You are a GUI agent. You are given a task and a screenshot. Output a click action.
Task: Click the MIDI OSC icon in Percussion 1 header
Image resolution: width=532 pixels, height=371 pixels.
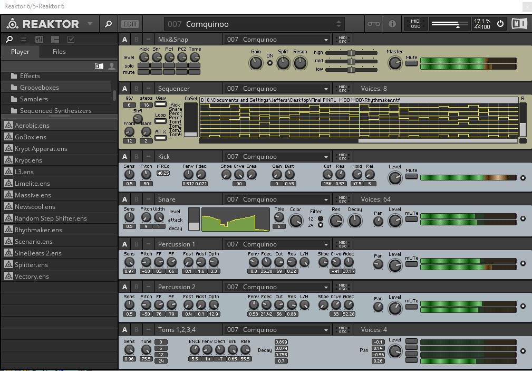click(343, 244)
